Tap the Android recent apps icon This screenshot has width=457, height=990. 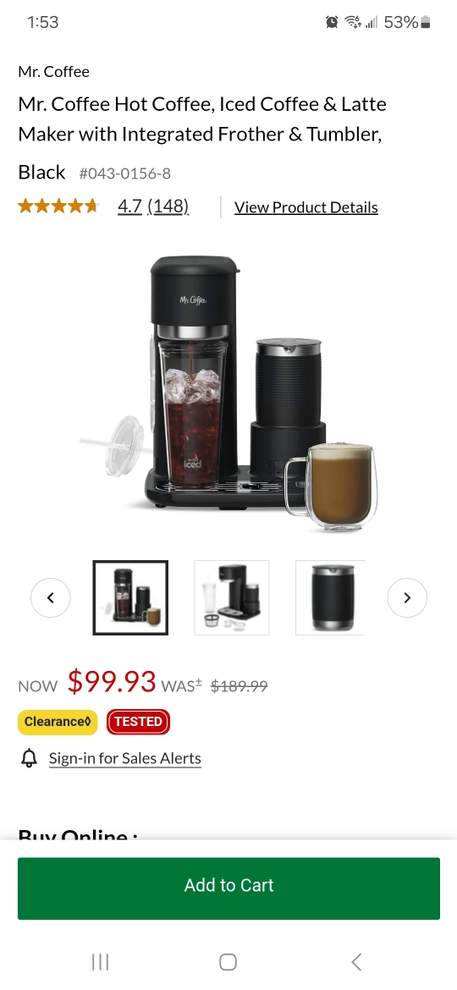[x=101, y=961]
